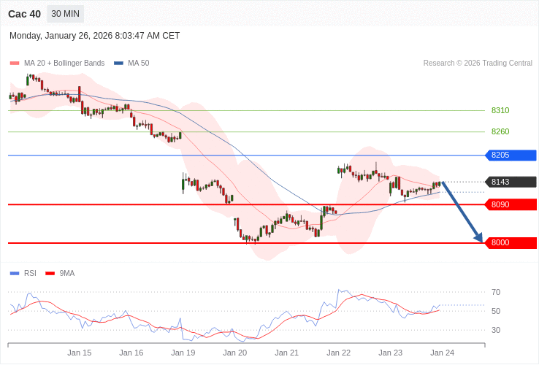Click the Cac 40 instrument title

tap(24, 14)
